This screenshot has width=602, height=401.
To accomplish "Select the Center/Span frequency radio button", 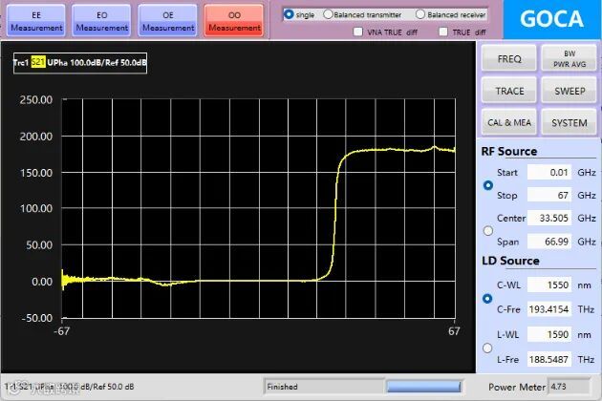I will [488, 231].
